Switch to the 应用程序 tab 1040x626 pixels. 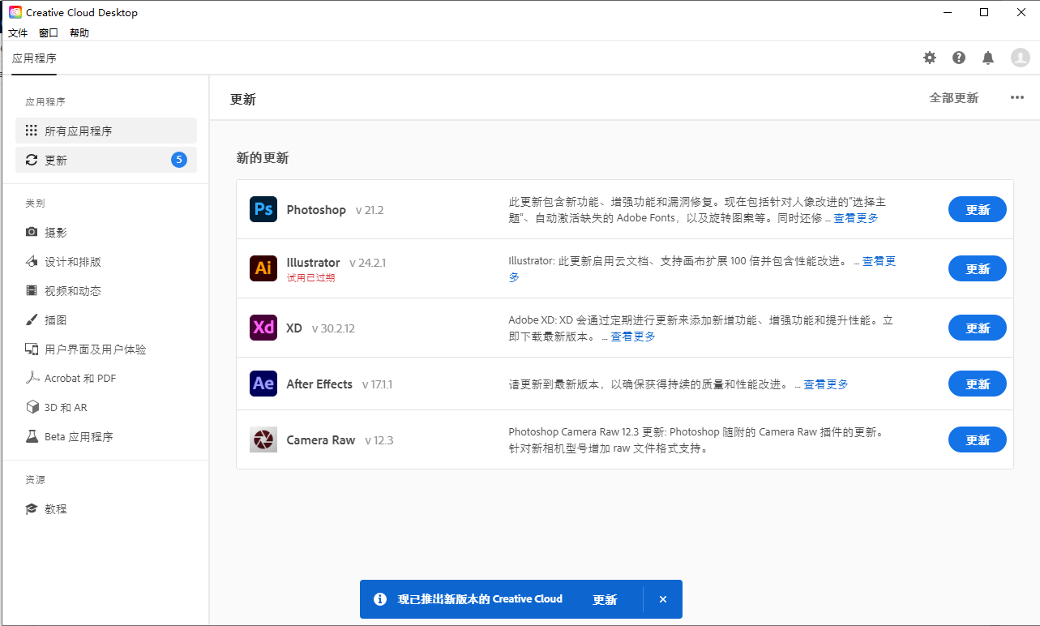pos(34,58)
